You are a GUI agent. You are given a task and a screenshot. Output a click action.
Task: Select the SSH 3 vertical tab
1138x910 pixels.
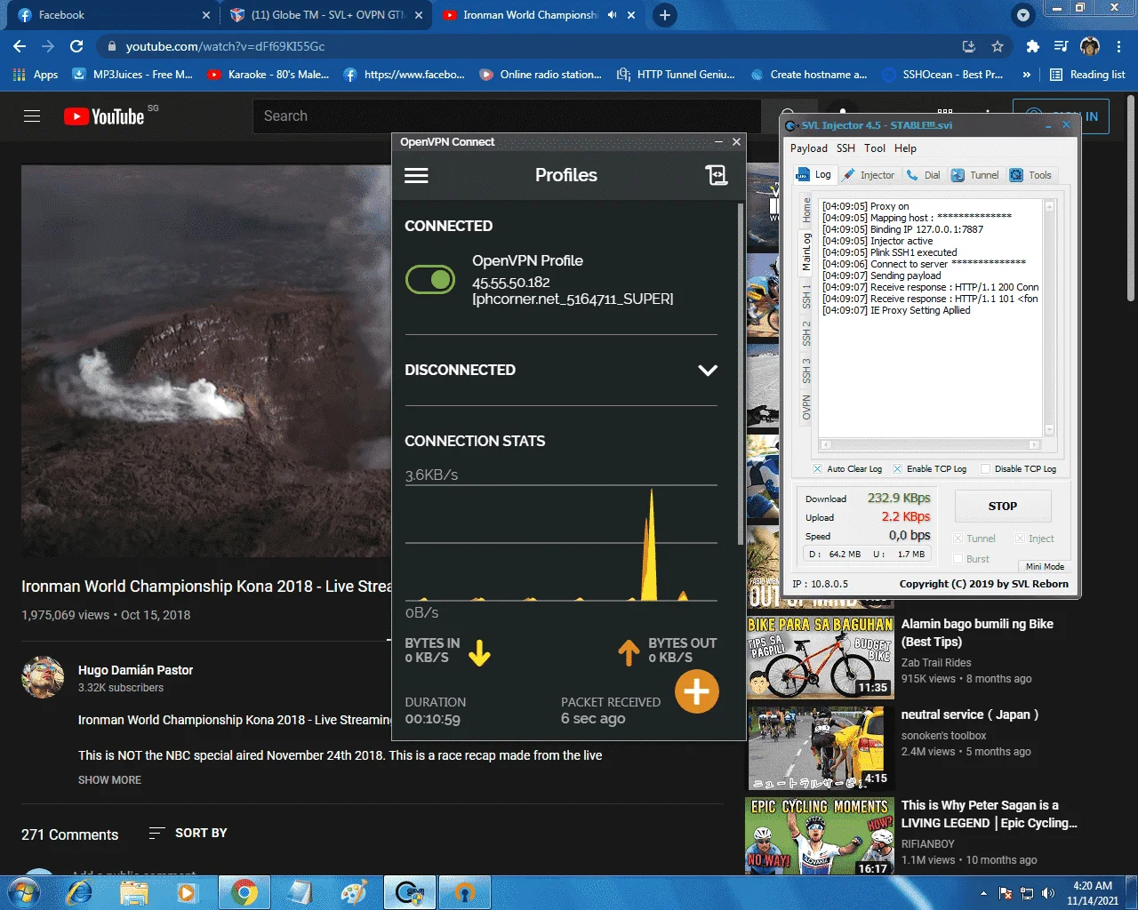806,370
